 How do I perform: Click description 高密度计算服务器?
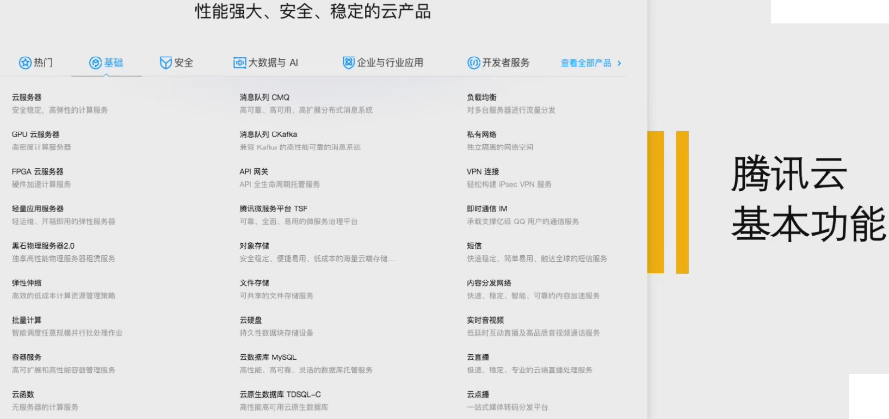pos(41,147)
